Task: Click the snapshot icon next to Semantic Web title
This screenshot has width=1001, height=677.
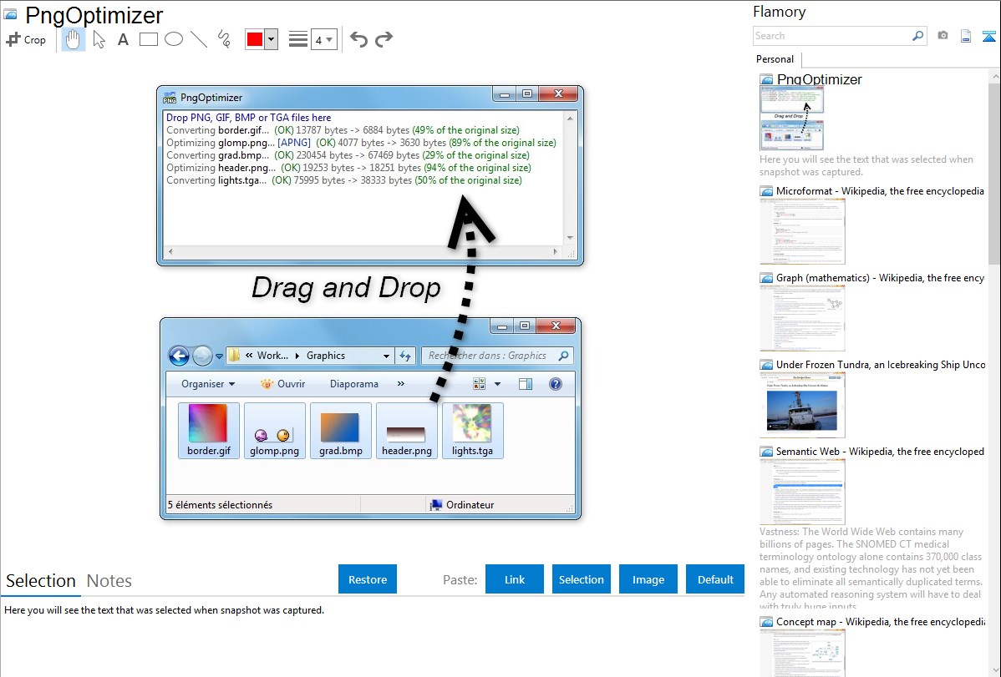Action: pyautogui.click(x=766, y=452)
